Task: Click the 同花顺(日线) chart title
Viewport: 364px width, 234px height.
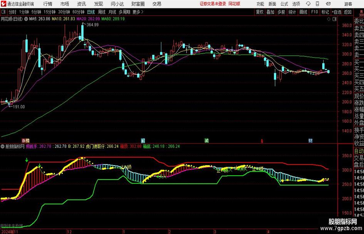Action: [x=12, y=19]
